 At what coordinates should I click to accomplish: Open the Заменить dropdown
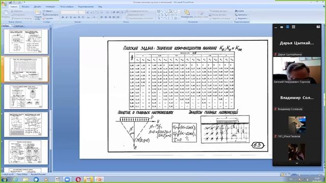241,15
